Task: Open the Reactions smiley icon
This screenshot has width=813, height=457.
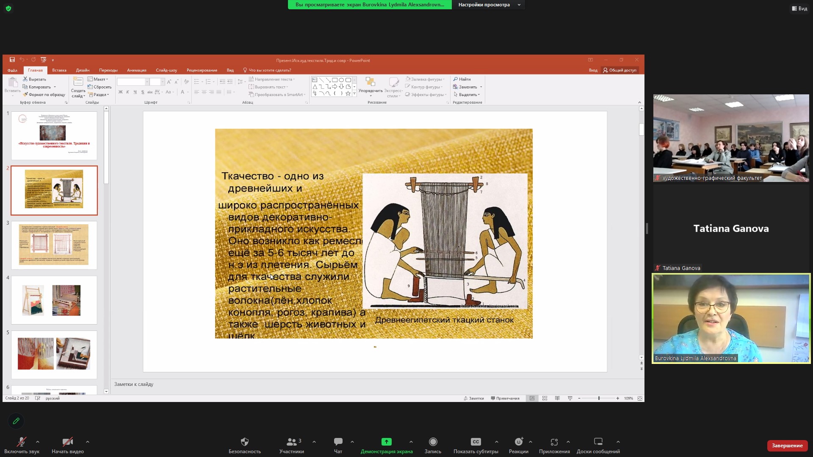Action: tap(518, 442)
